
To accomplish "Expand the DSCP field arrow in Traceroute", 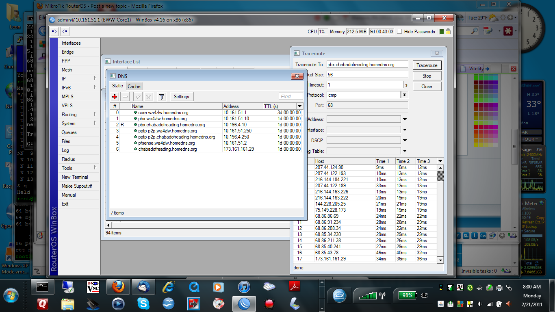I will pyautogui.click(x=405, y=141).
